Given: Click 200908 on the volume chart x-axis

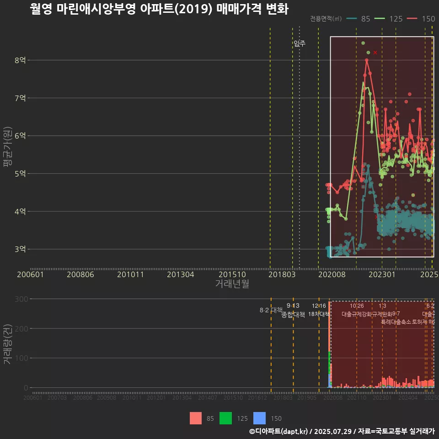Looking at the screenshot, I should click(107, 397).
